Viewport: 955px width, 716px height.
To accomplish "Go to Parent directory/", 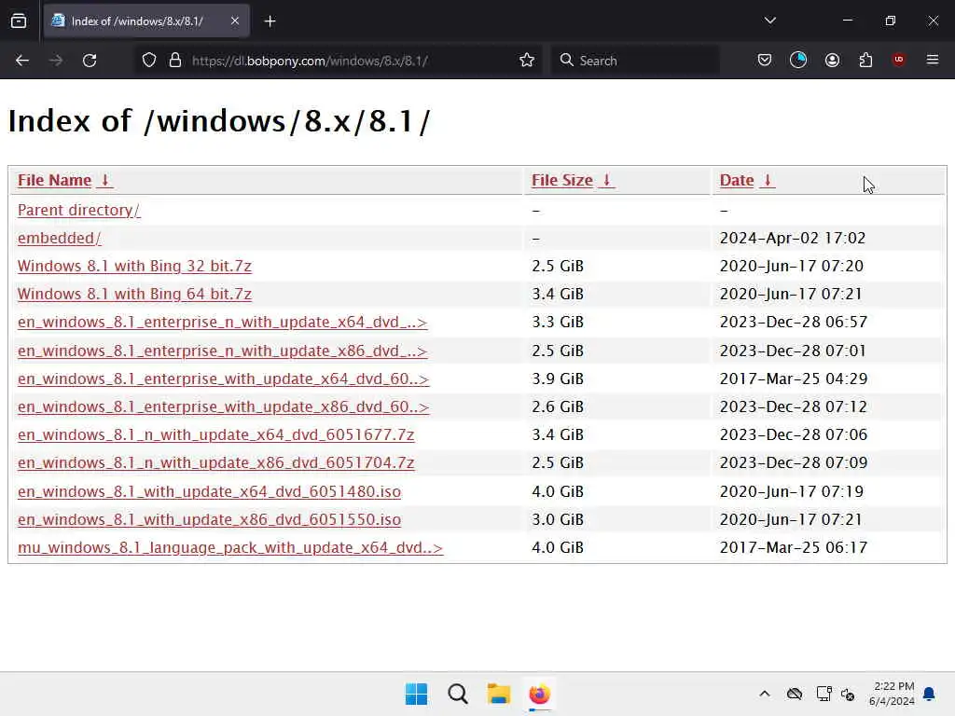I will point(79,210).
